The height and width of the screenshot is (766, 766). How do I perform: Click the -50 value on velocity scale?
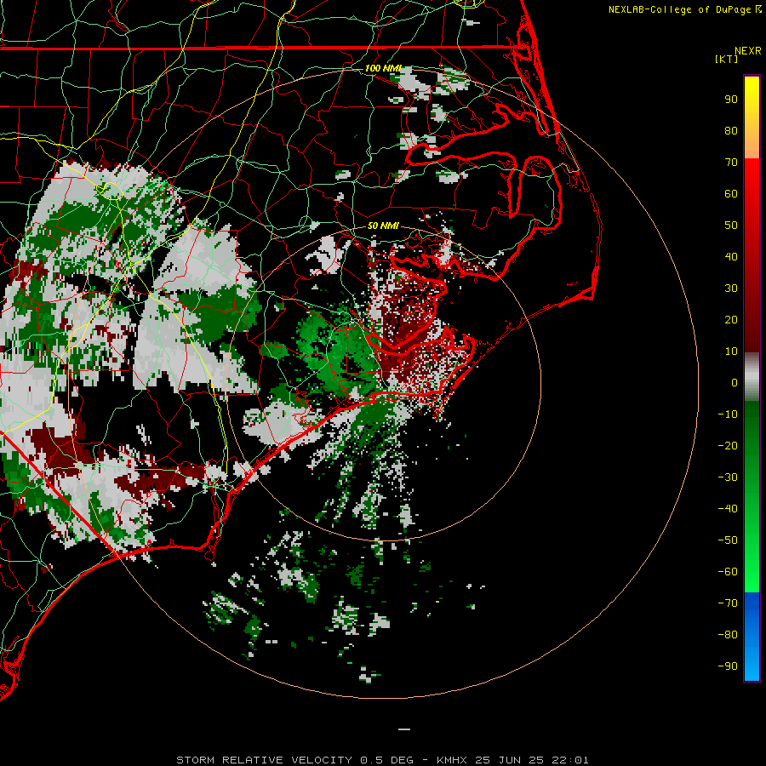click(728, 540)
